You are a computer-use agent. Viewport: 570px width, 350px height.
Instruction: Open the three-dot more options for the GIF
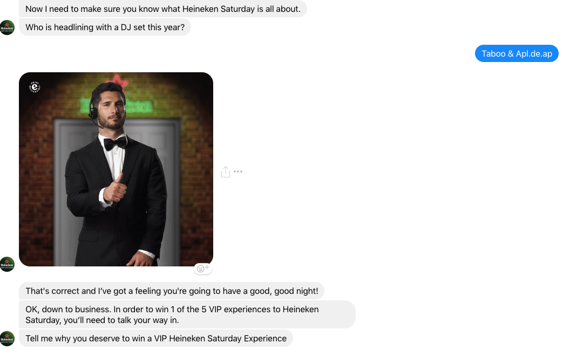tap(238, 171)
